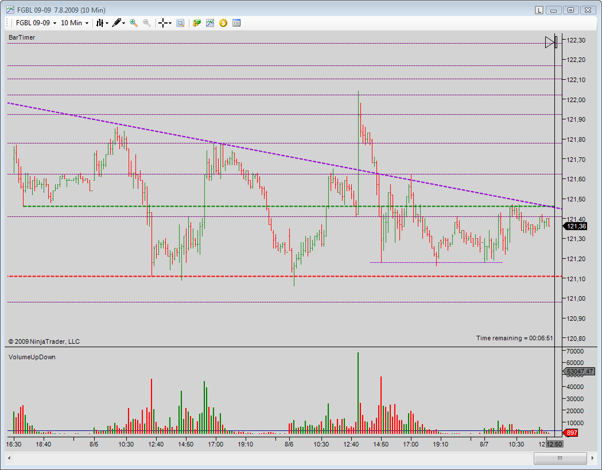Toggle the window link 'L' button
The height and width of the screenshot is (470, 602).
tap(539, 10)
